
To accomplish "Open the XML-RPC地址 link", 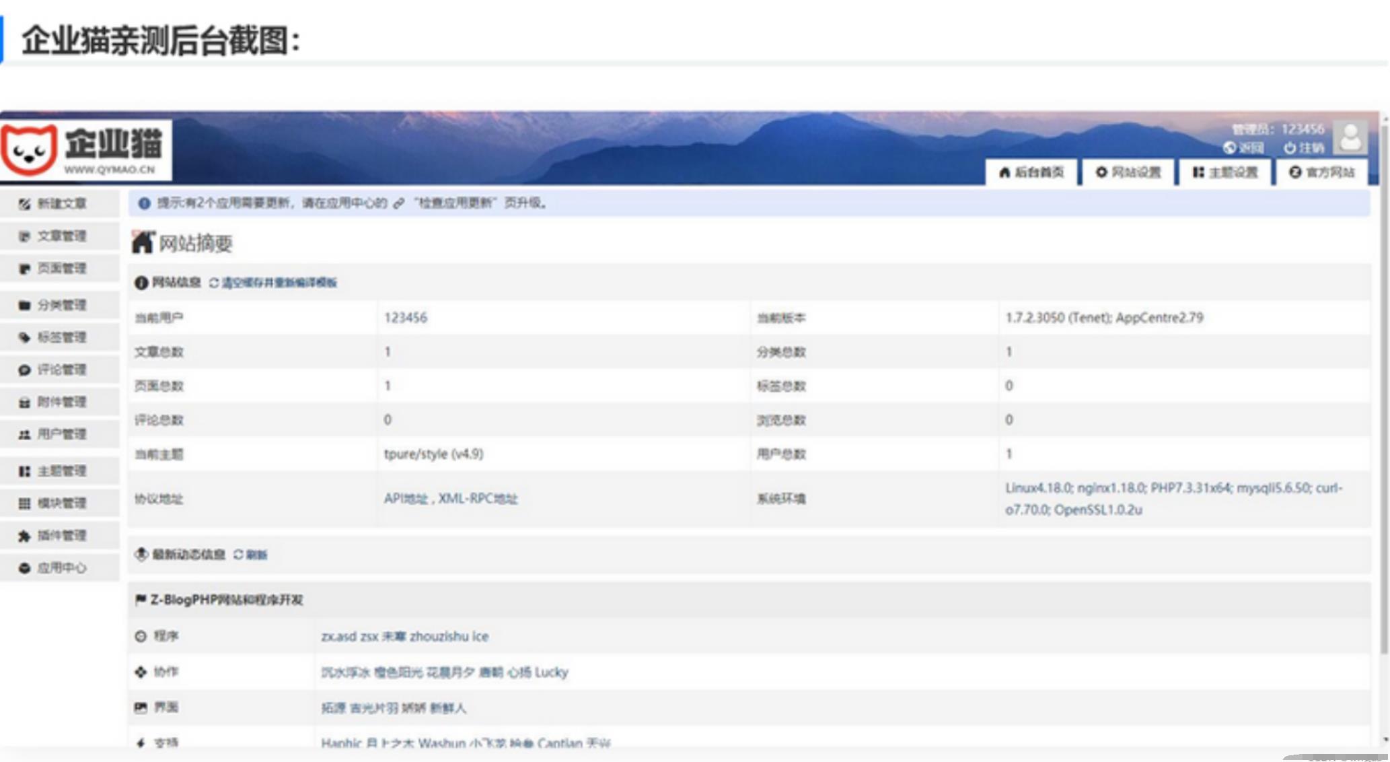I will pos(478,499).
